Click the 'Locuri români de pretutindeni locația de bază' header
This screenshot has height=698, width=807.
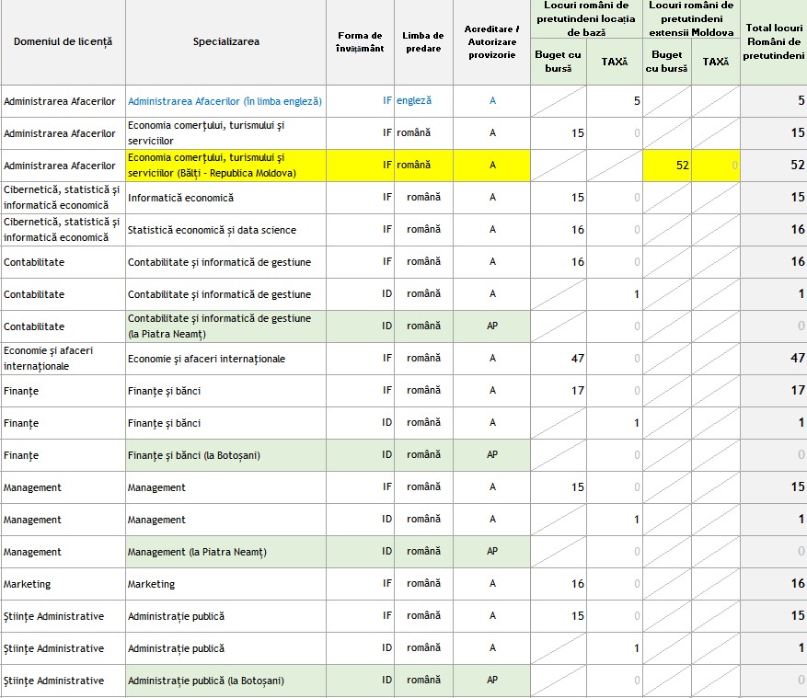[586, 18]
